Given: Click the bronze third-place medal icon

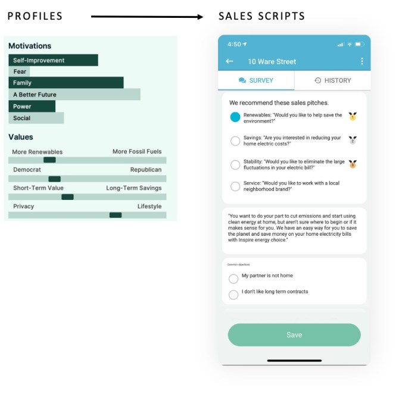Looking at the screenshot, I should coord(353,164).
